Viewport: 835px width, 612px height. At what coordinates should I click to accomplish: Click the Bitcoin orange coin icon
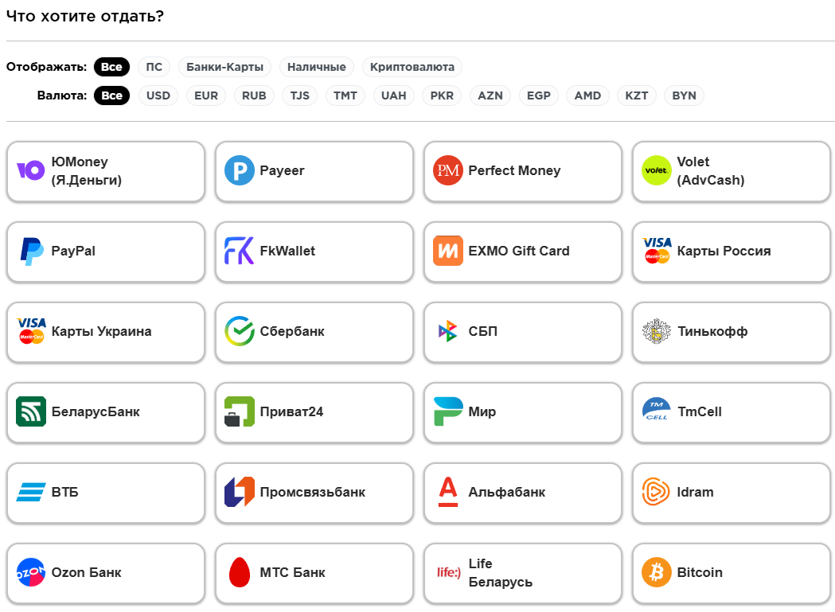click(x=657, y=572)
